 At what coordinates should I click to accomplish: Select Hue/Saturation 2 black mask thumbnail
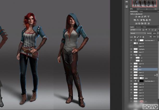142,81
